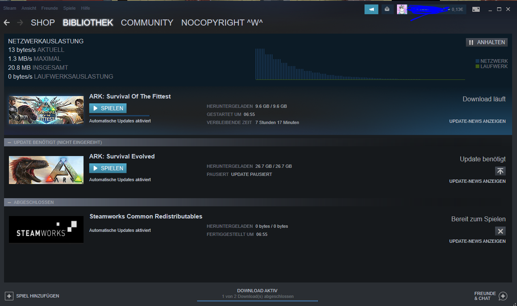This screenshot has width=517, height=306.
Task: Show update news for ARK: Survival Evolved
Action: click(x=477, y=181)
